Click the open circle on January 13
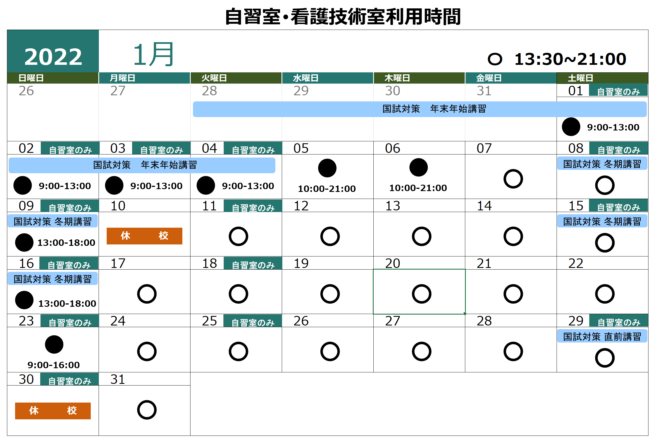656x440 pixels. point(421,236)
